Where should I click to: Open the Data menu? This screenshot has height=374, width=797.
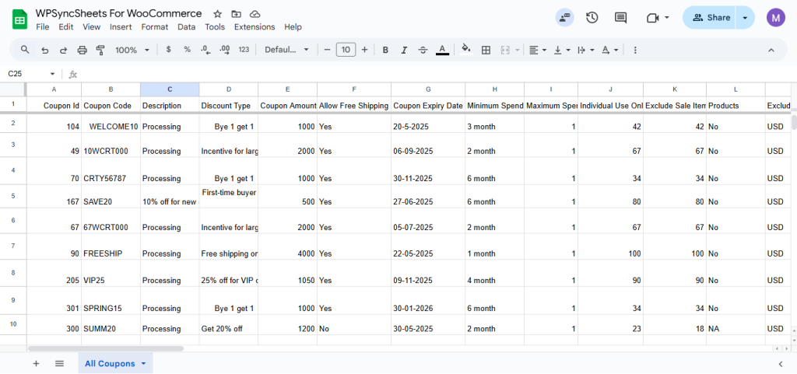(187, 27)
